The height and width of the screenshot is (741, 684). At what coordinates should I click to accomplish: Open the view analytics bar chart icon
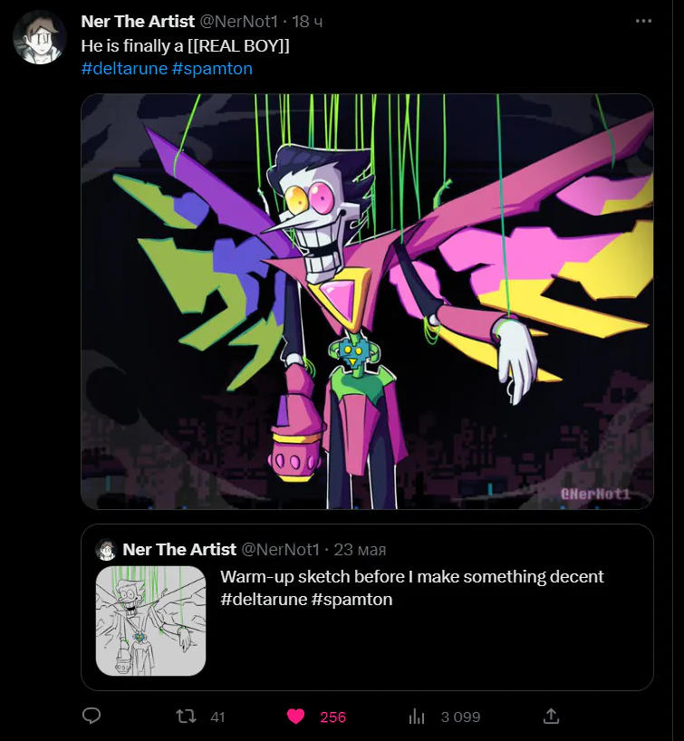(x=417, y=717)
